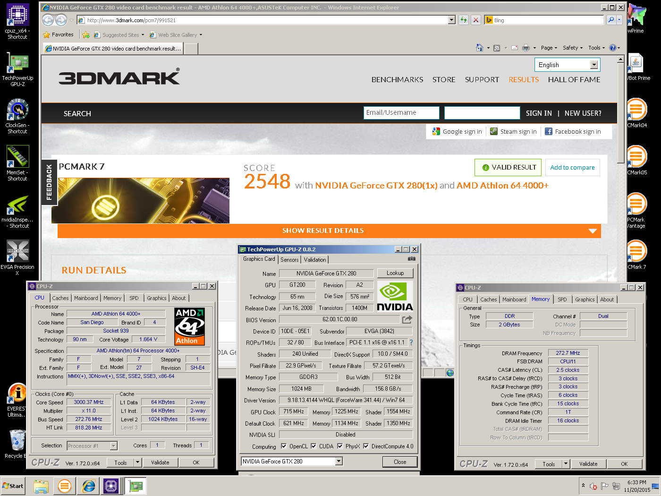
Task: Switch to the Caches tab in left CPU-Z
Action: [60, 298]
